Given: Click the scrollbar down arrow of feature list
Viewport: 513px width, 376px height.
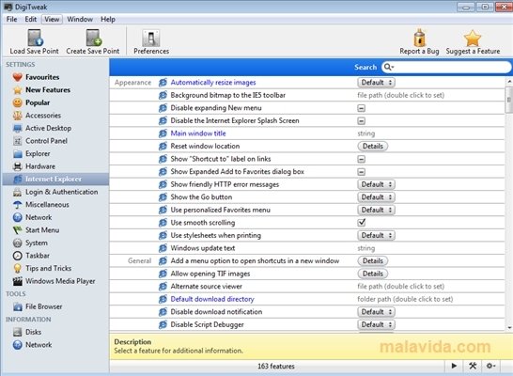Looking at the screenshot, I should (509, 328).
